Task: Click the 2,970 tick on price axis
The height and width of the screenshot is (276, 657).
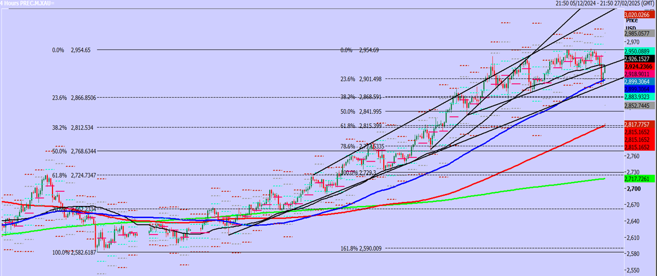Action: tap(634, 42)
